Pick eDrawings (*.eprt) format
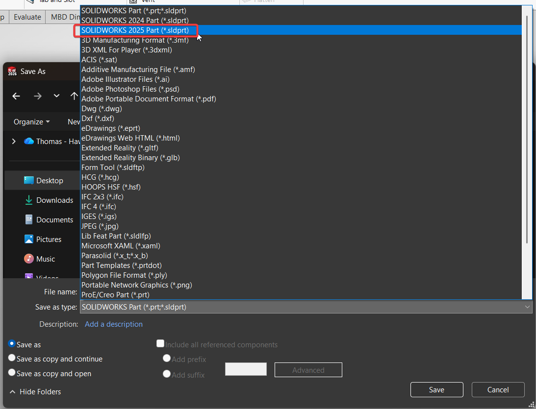This screenshot has height=409, width=536. coord(301,128)
